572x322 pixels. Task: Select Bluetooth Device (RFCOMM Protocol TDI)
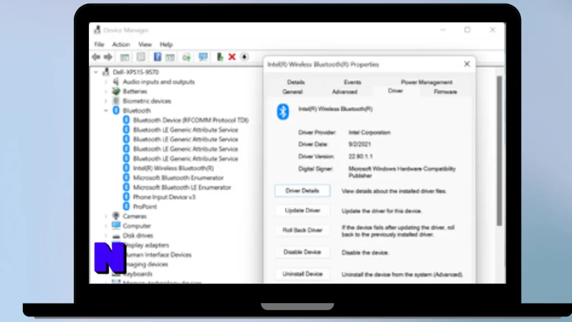[191, 120]
